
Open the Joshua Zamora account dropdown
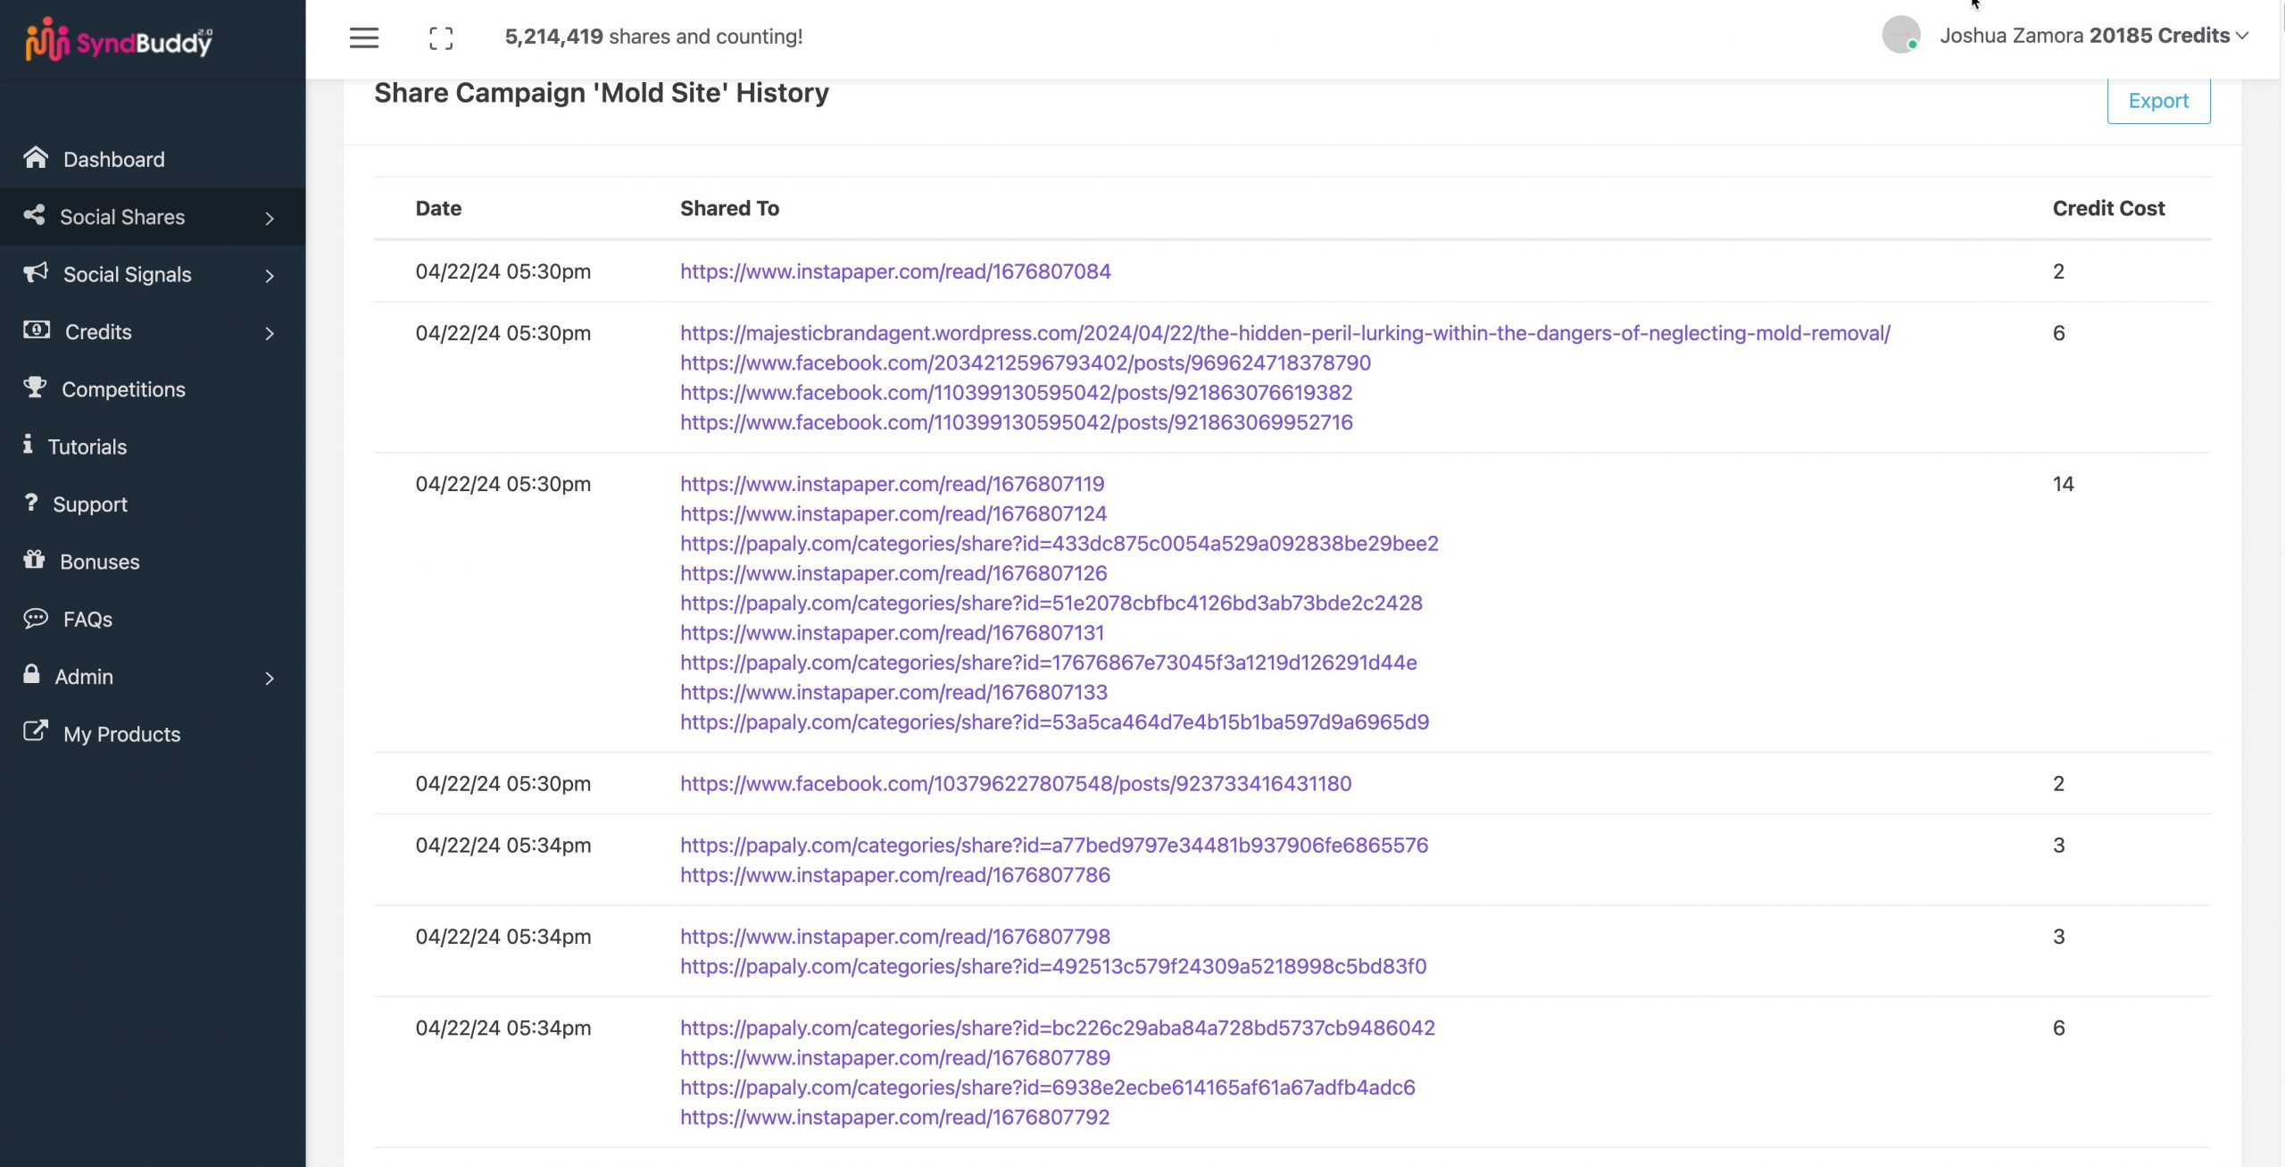click(2093, 36)
